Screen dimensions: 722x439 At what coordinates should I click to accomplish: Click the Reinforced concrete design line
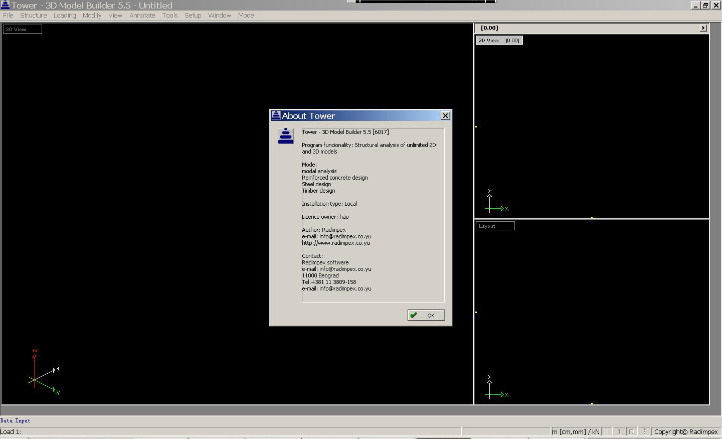point(335,178)
